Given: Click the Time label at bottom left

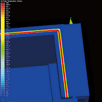Looking at the screenshot, I should (12, 101).
